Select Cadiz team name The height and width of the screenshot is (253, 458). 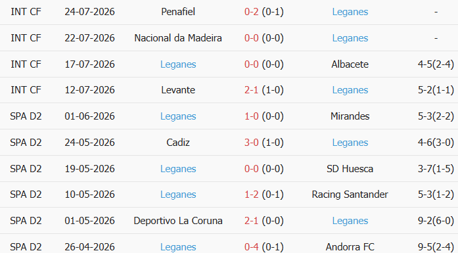178,143
